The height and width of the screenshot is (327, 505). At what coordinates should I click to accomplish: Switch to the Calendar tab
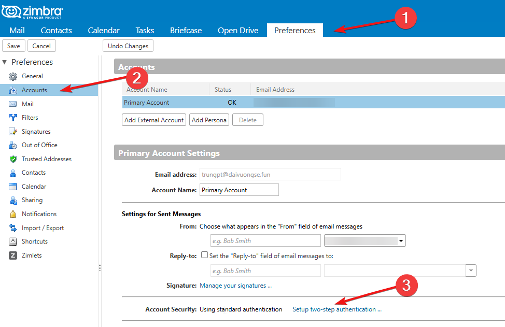pos(104,30)
